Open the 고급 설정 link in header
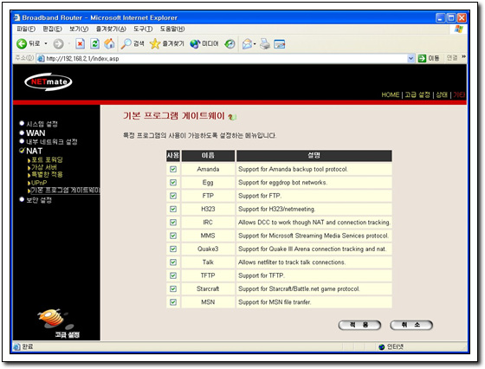 [417, 95]
